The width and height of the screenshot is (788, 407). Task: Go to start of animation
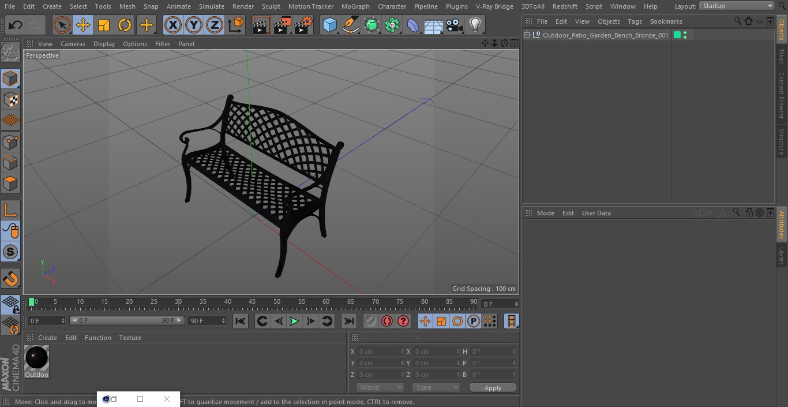[241, 322]
